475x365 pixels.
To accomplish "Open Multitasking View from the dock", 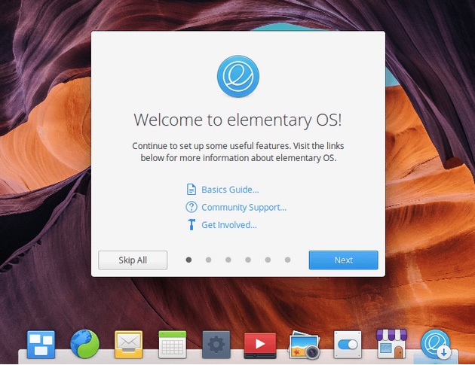I will pos(41,345).
